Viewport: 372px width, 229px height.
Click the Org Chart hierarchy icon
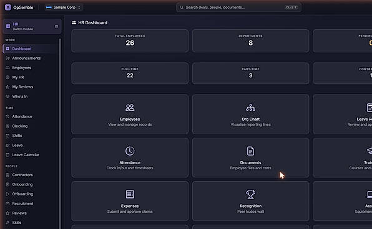250,108
